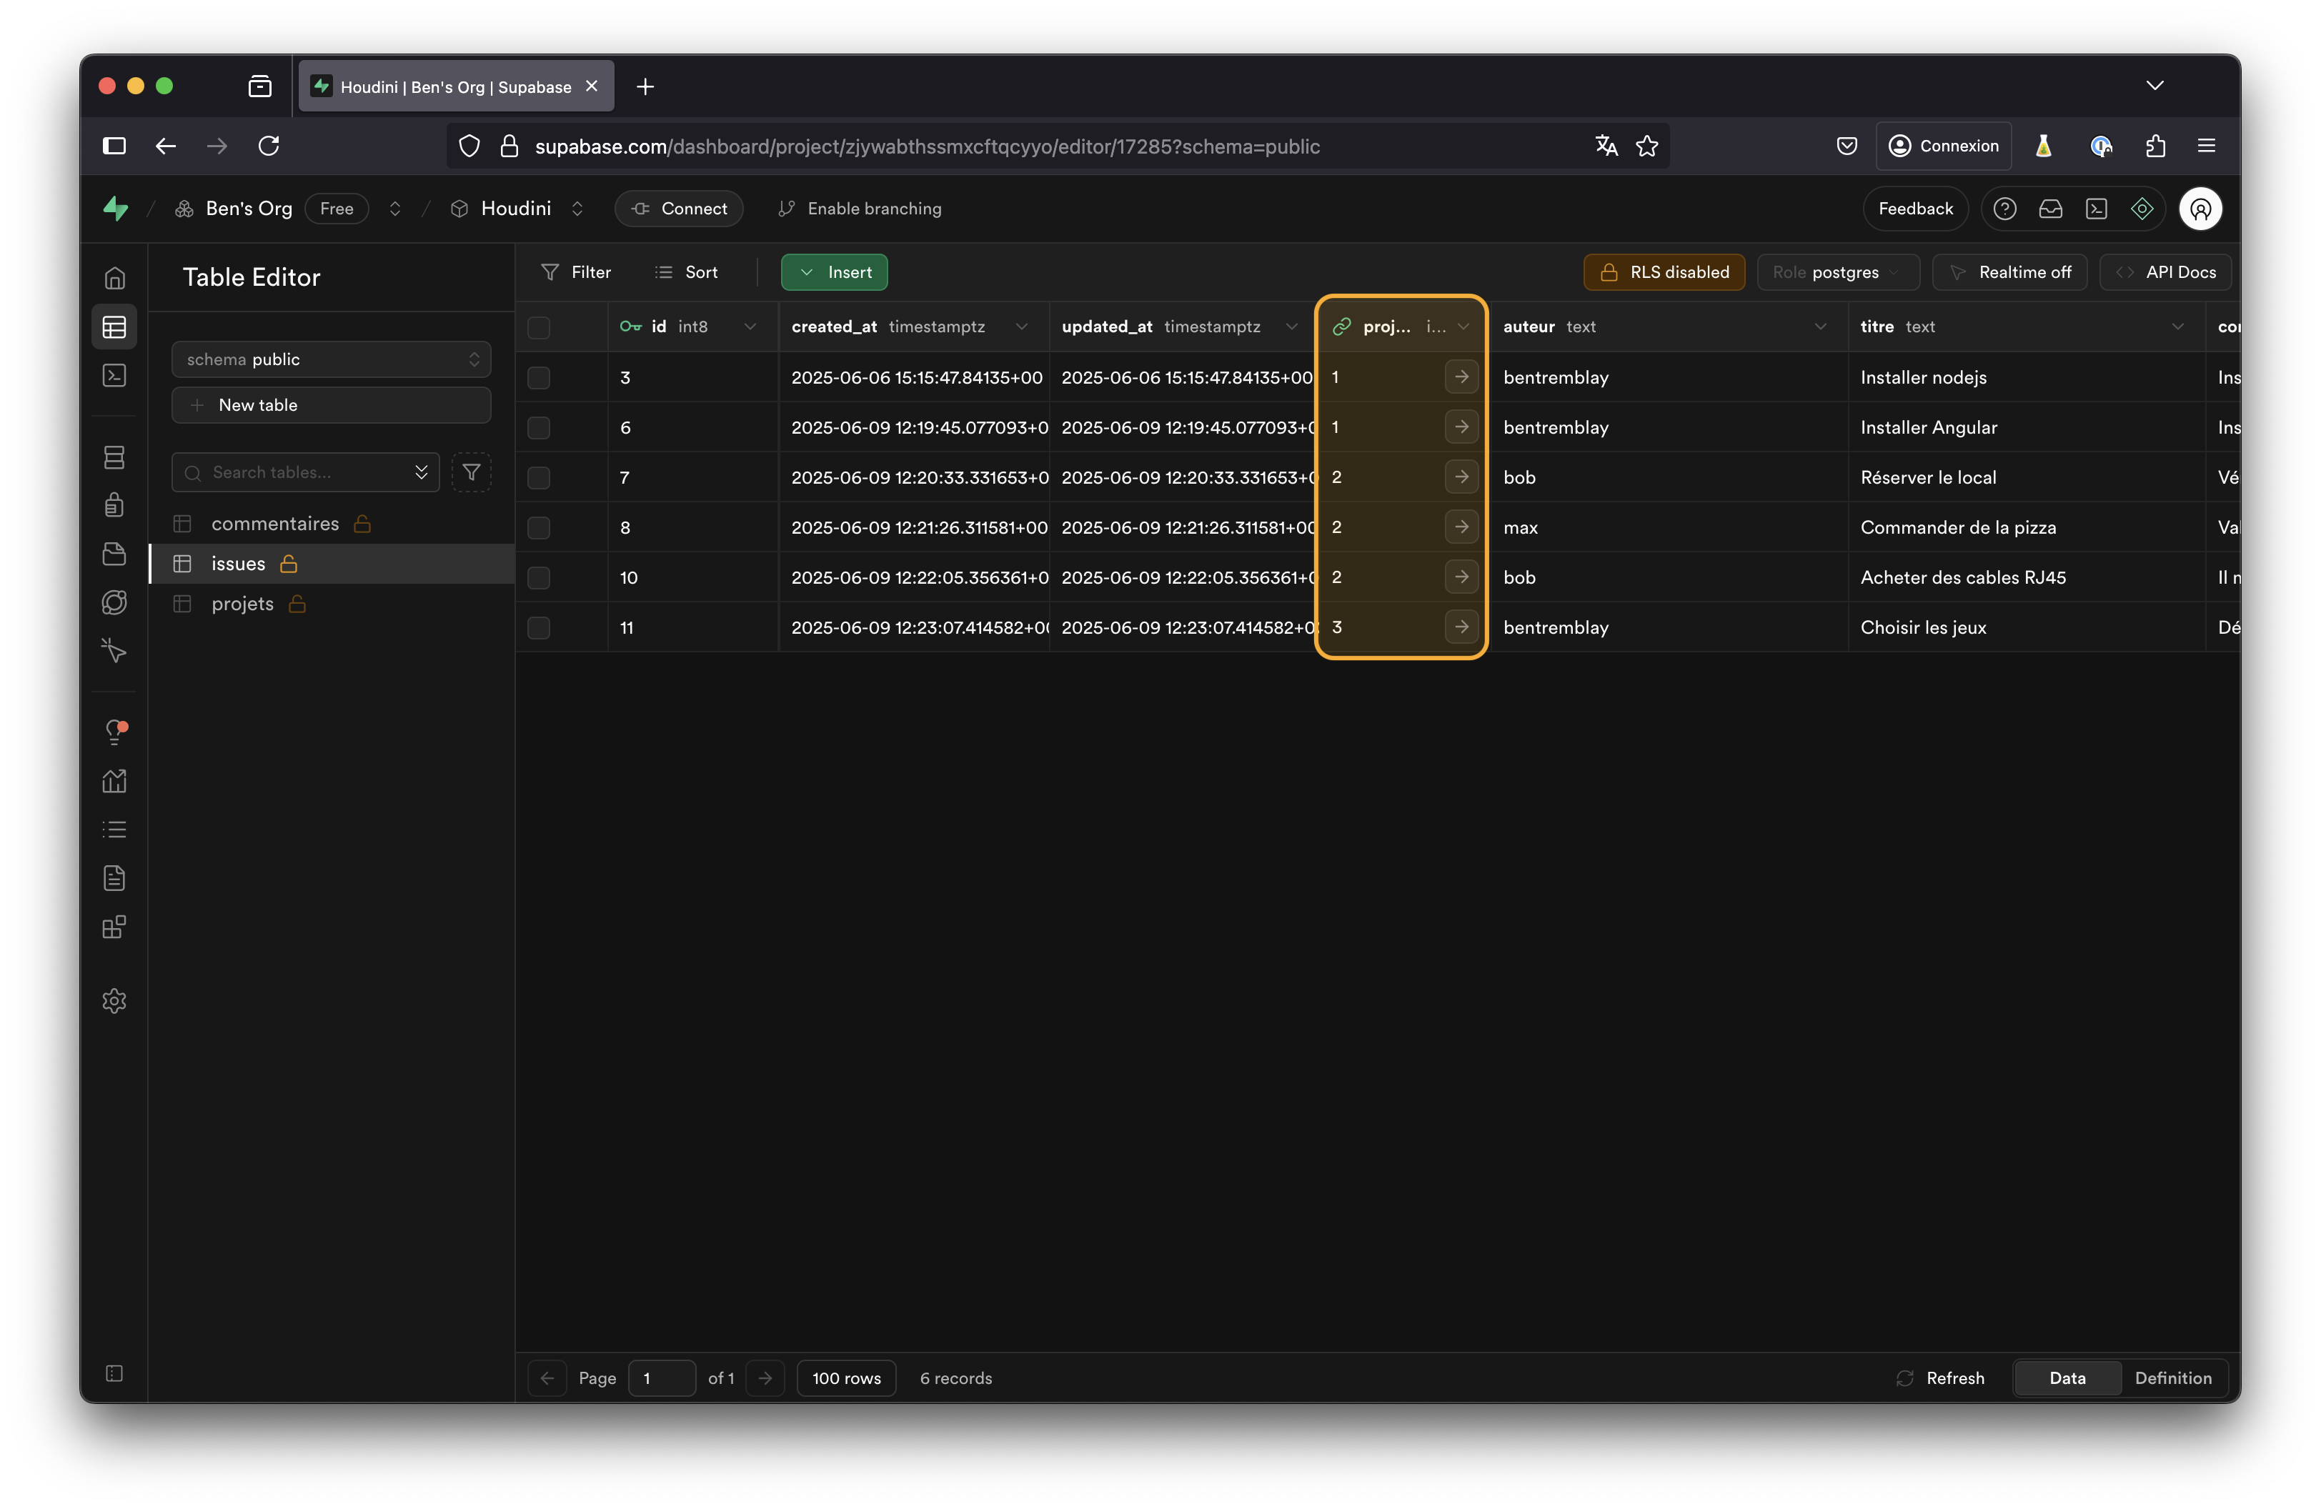This screenshot has height=1509, width=2321.
Task: Open the Realtime sidebar icon
Action: pos(114,650)
